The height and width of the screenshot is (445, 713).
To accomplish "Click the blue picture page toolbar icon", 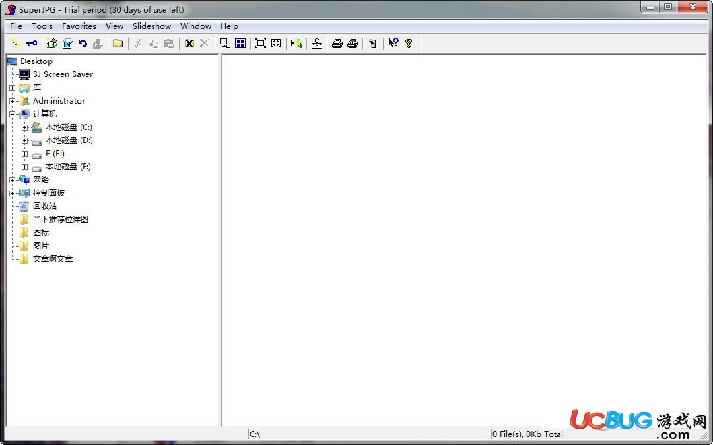I will pos(67,44).
